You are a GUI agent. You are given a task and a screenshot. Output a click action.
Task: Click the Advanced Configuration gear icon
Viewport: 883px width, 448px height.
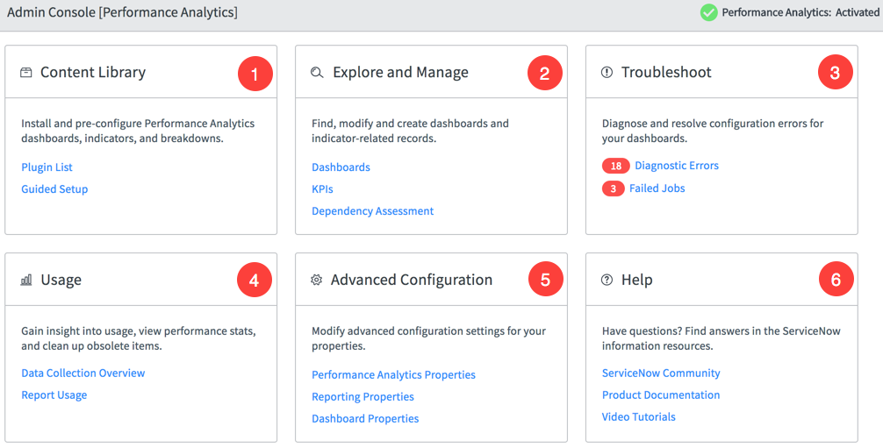pyautogui.click(x=317, y=280)
